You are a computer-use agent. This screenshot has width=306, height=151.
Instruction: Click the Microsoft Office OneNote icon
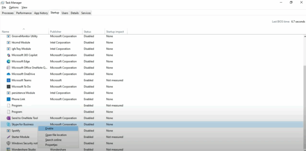pyautogui.click(x=8, y=68)
